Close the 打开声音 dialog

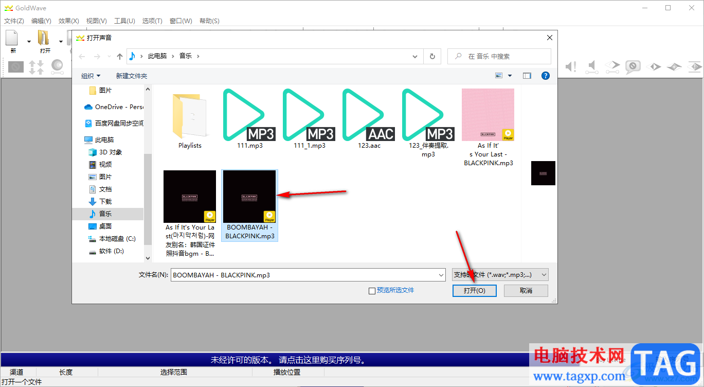[550, 38]
